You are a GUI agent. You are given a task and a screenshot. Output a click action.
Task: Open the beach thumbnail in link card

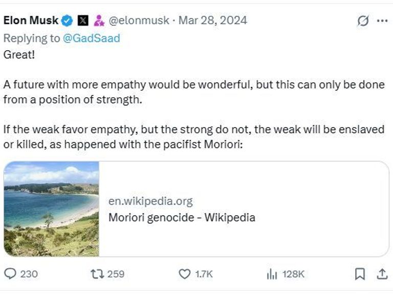point(51,209)
